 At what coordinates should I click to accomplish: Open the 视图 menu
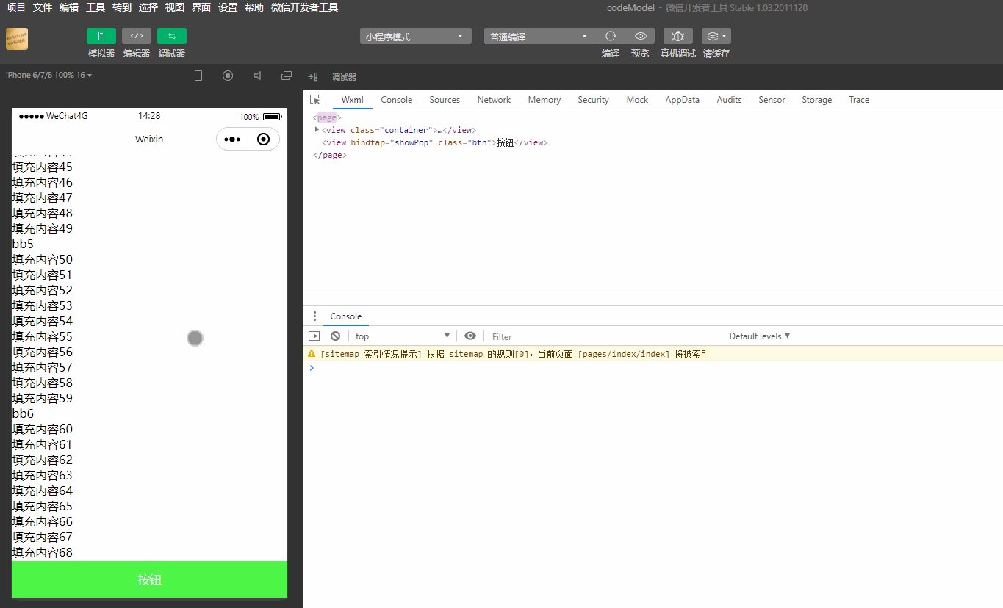pos(175,7)
